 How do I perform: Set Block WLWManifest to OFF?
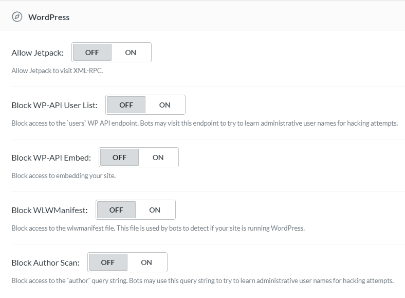click(x=116, y=210)
